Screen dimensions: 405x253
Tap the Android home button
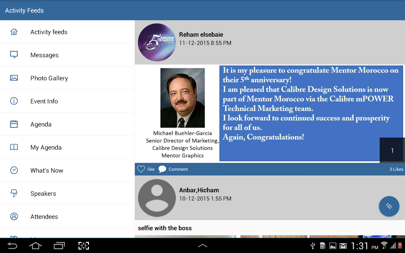(35, 246)
